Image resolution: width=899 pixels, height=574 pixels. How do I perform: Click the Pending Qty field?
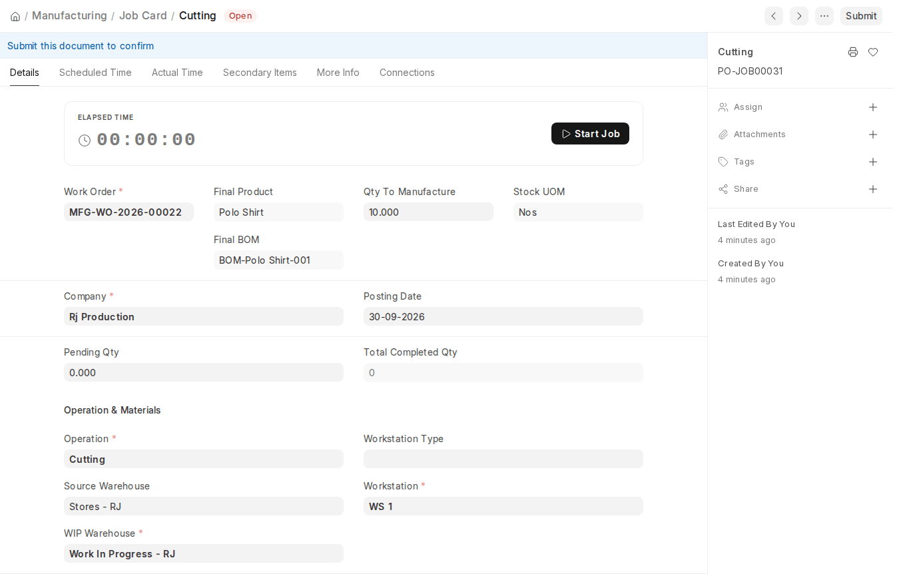tap(204, 373)
